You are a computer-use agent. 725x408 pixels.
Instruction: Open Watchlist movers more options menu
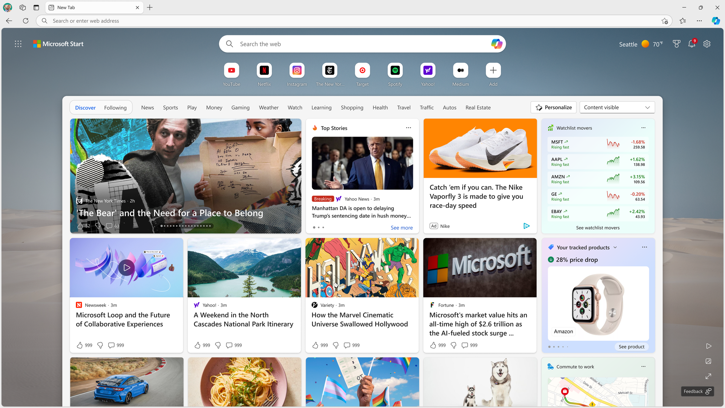(643, 128)
